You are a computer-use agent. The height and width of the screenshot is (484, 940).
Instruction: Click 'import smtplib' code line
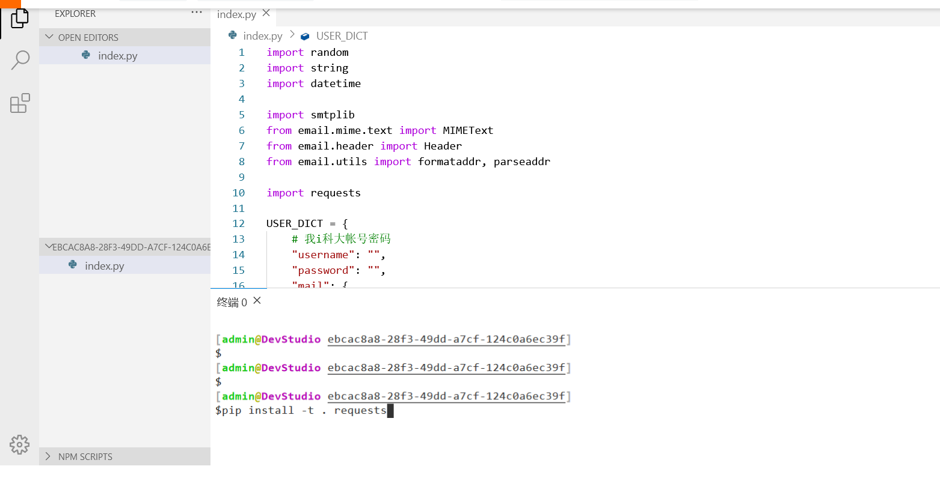point(310,115)
